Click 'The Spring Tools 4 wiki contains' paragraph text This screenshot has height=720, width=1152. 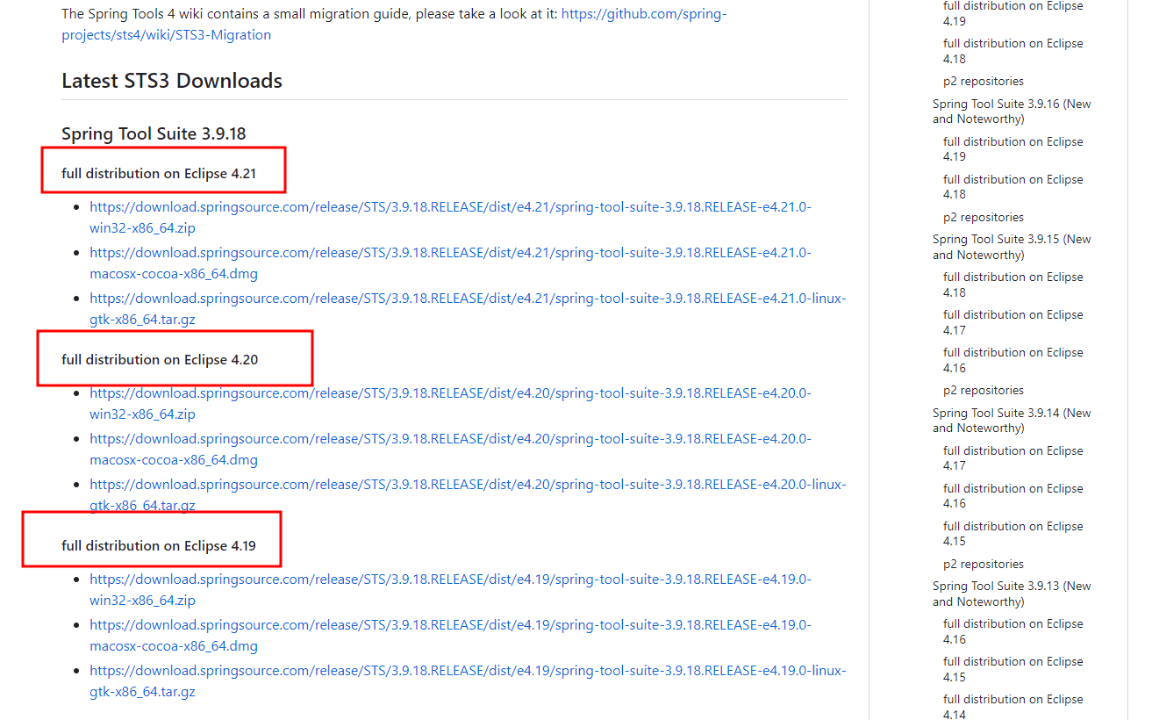(x=309, y=14)
